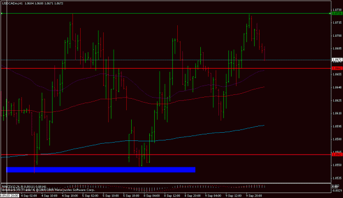The width and height of the screenshot is (343, 198).
Task: Select the upper red horizontal line
Action: coord(166,69)
